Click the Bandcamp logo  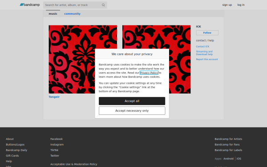tap(30, 5)
